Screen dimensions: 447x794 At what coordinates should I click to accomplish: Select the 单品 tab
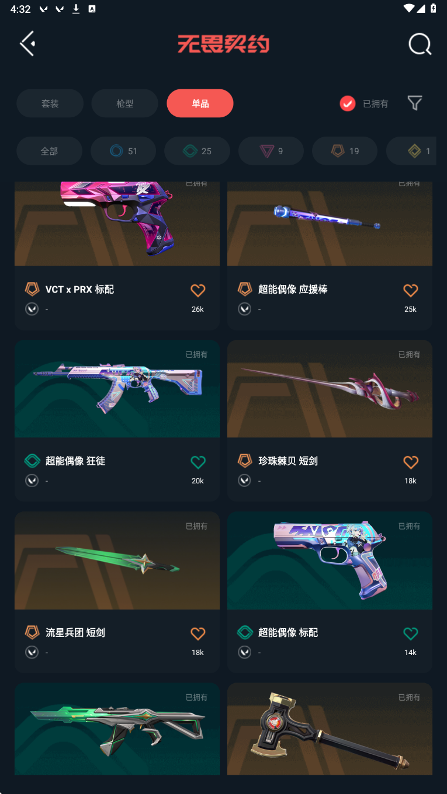pos(200,103)
